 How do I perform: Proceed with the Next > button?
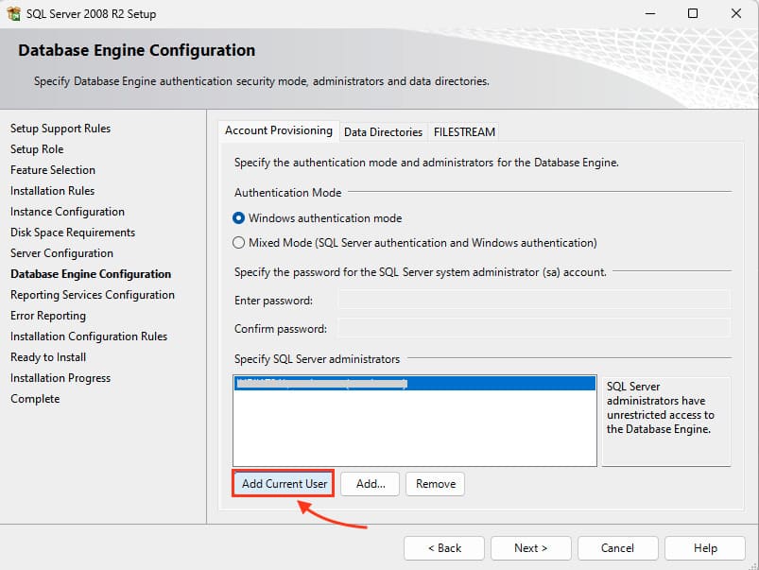point(530,548)
